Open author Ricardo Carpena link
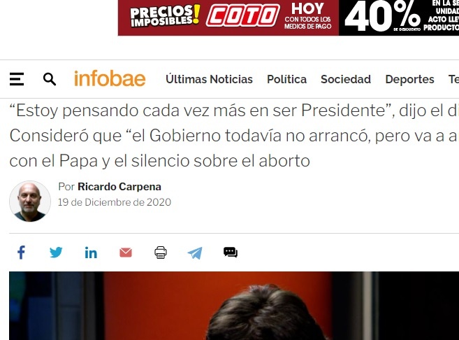459x340 pixels. [119, 187]
